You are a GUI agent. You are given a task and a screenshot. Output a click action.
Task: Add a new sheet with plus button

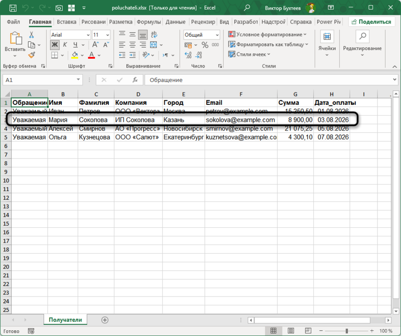(x=105, y=320)
